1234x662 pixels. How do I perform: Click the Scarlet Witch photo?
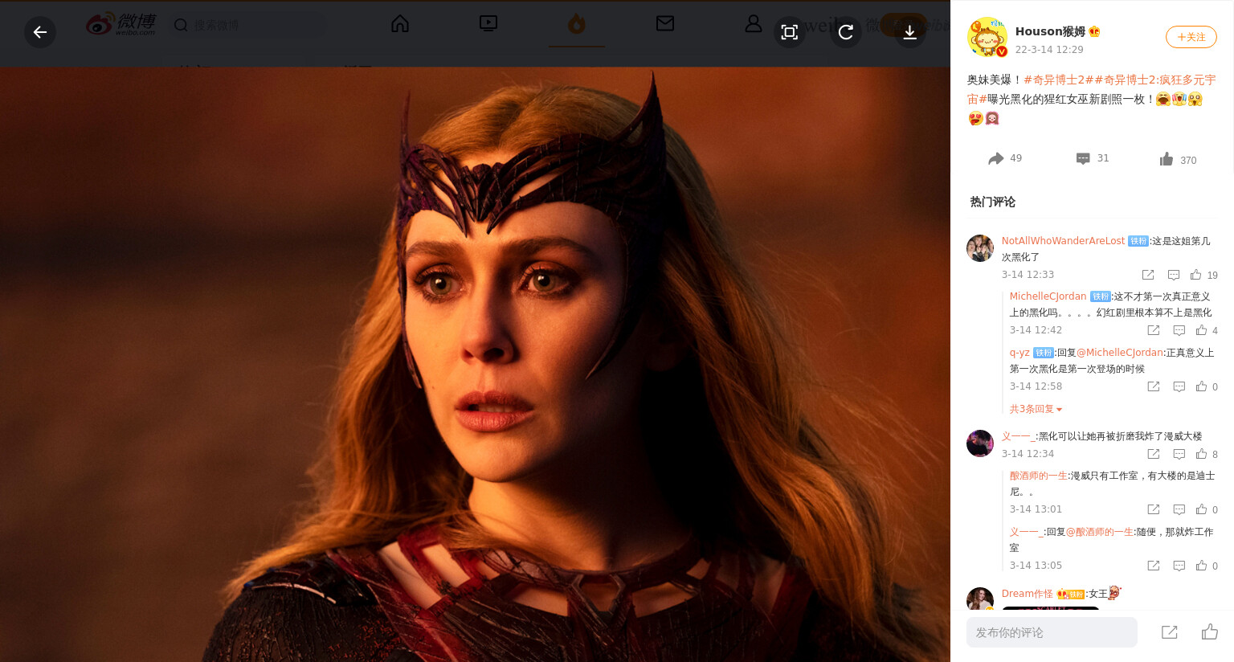point(475,364)
